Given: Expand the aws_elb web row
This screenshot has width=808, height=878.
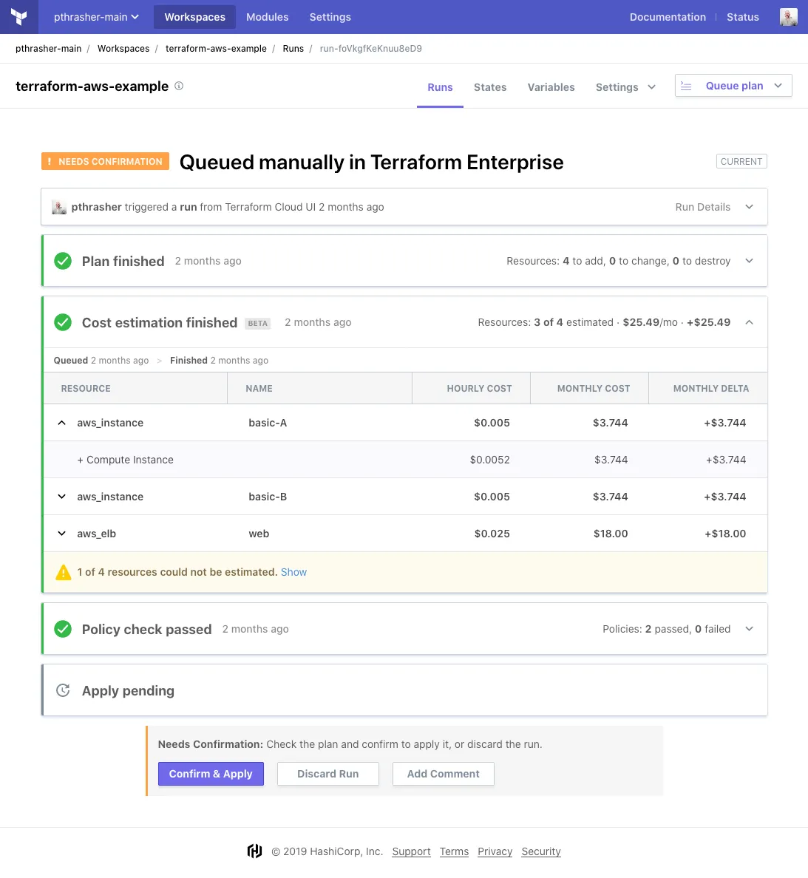Looking at the screenshot, I should 61,534.
